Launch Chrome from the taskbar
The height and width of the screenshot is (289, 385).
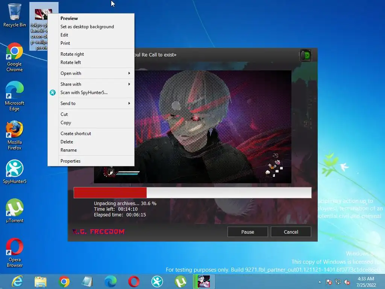point(64,281)
